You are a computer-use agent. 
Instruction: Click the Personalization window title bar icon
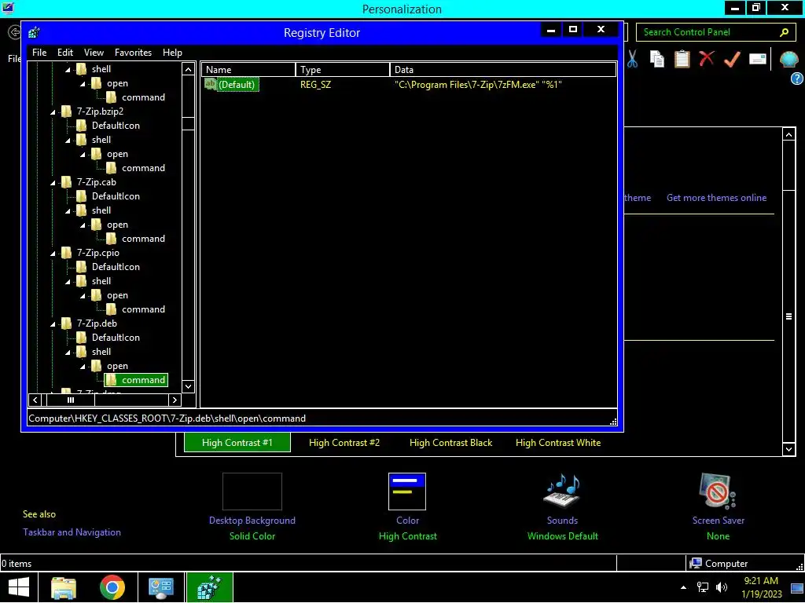(8, 8)
